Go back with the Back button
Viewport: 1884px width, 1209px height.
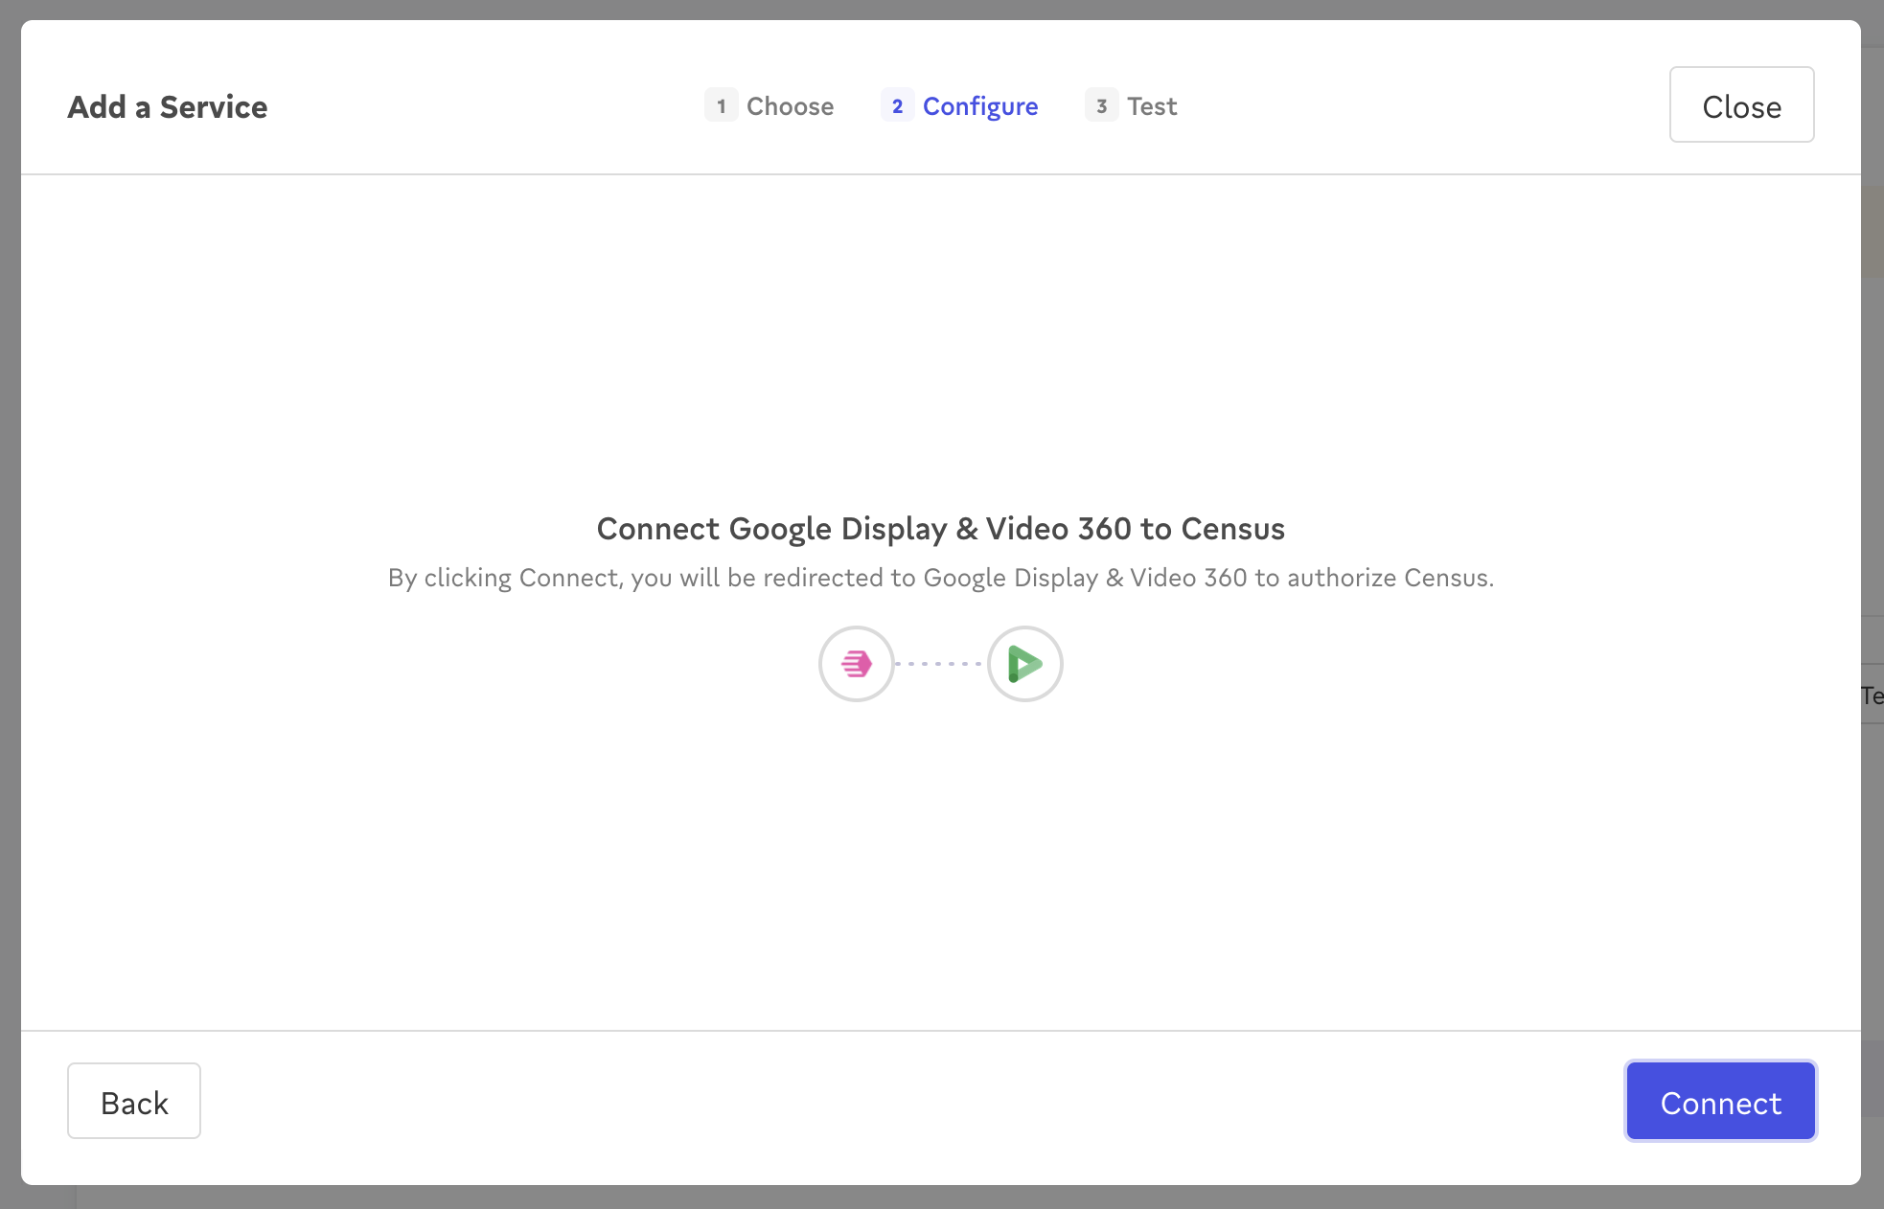134,1102
